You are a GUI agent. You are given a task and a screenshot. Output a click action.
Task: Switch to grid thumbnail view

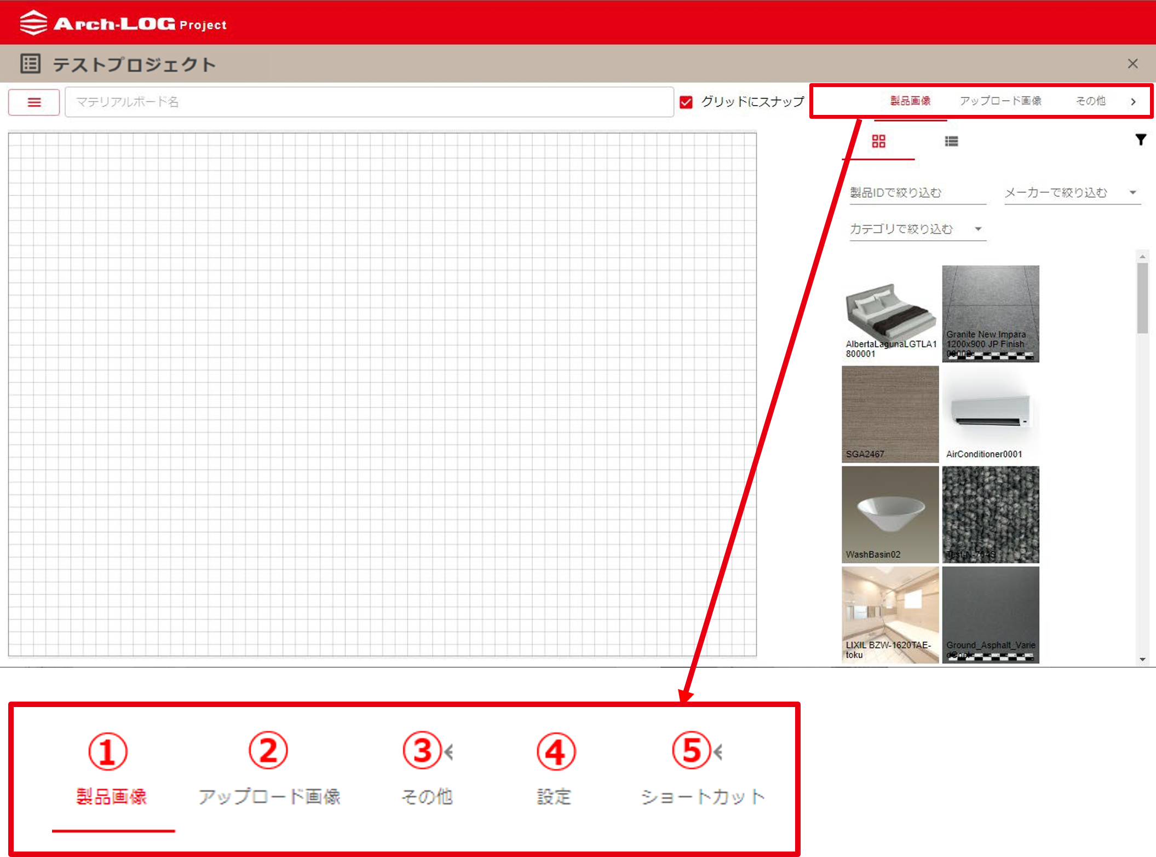point(878,141)
